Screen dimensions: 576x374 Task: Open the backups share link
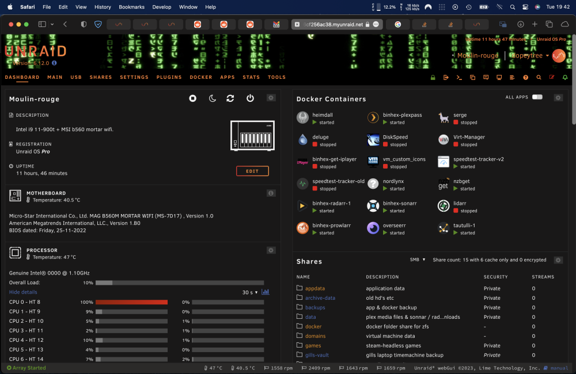point(315,308)
